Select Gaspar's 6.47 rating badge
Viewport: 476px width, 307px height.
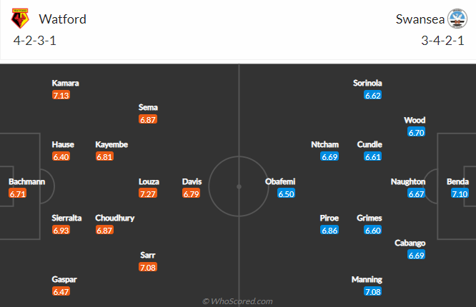pos(61,291)
